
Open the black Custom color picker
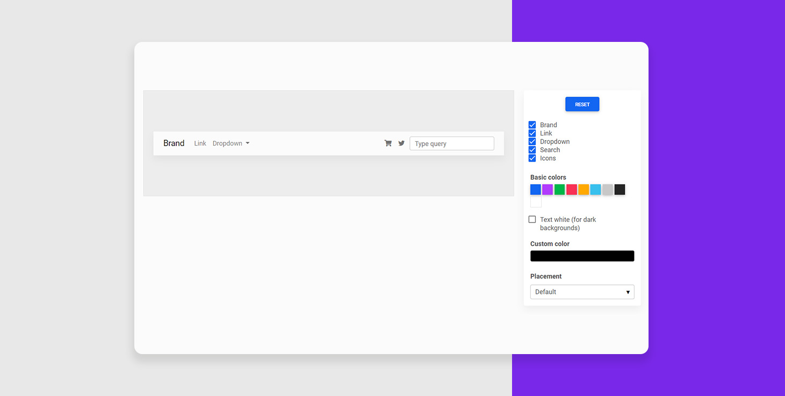coord(582,256)
